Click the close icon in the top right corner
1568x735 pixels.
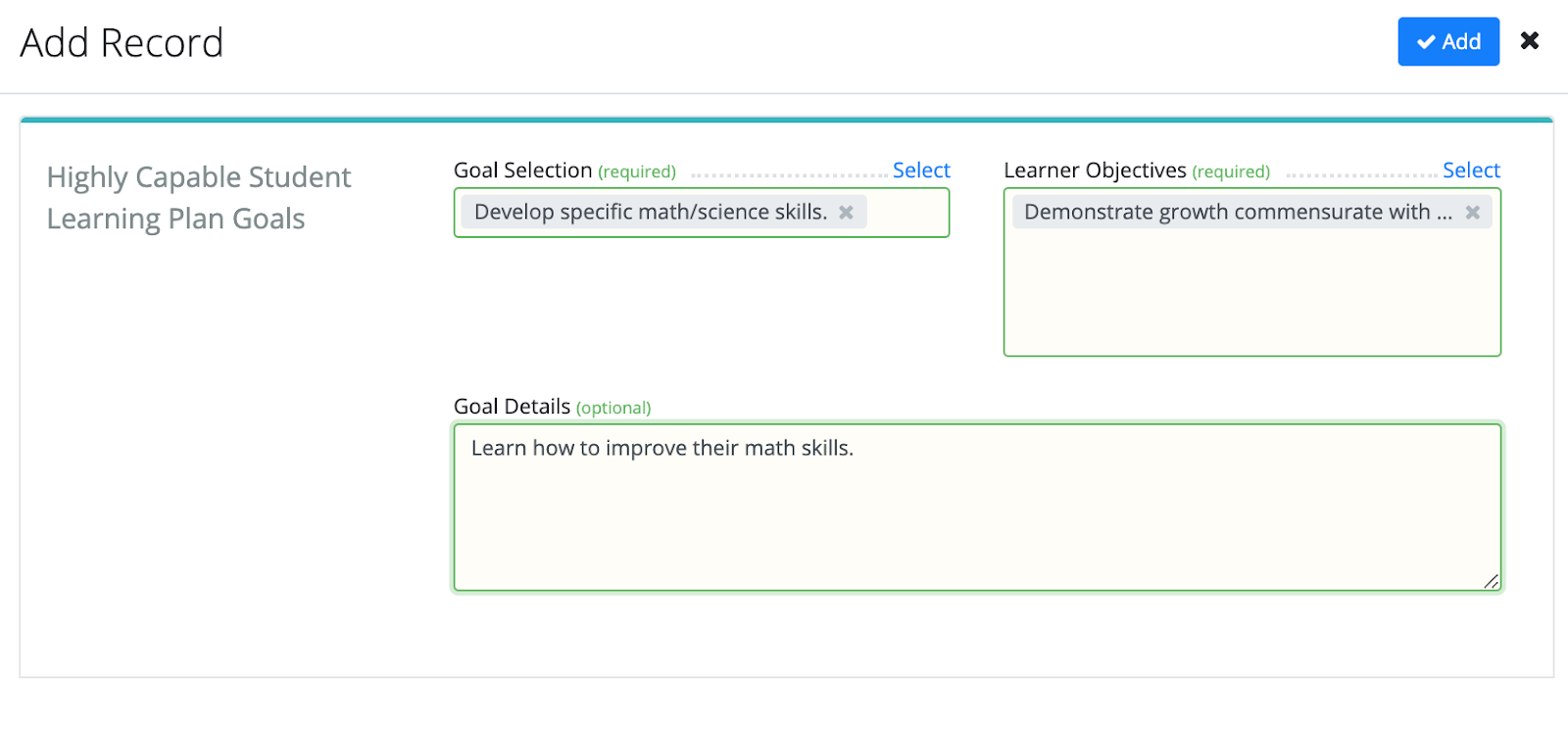(x=1530, y=40)
